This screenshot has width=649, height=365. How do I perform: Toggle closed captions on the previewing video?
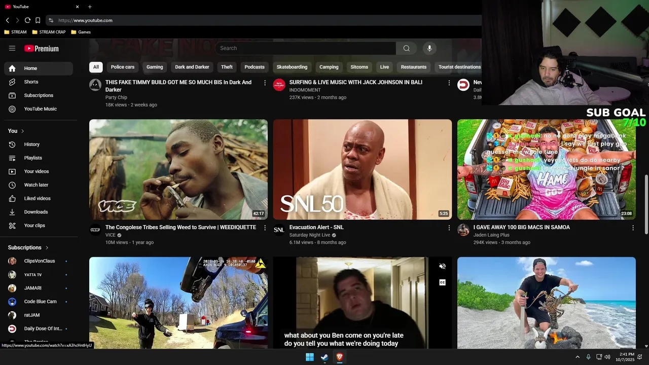coord(442,282)
